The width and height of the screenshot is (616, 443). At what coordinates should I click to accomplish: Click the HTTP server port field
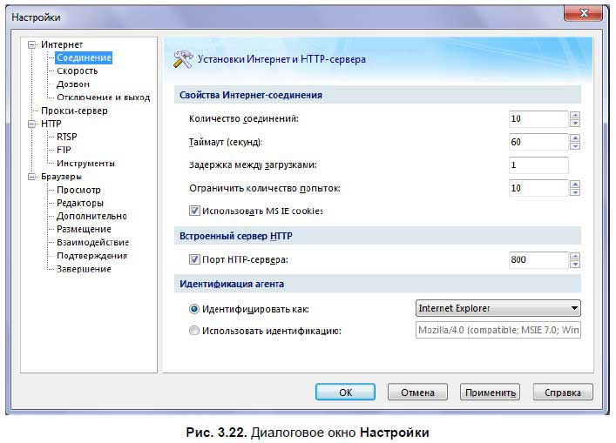tap(538, 259)
